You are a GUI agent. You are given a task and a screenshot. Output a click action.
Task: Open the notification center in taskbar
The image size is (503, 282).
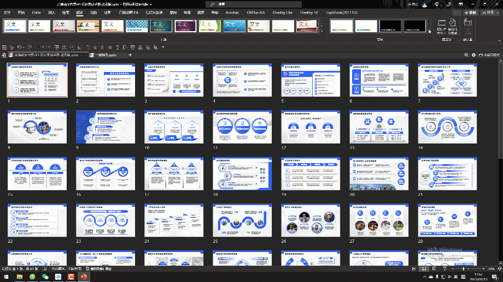coord(496,277)
